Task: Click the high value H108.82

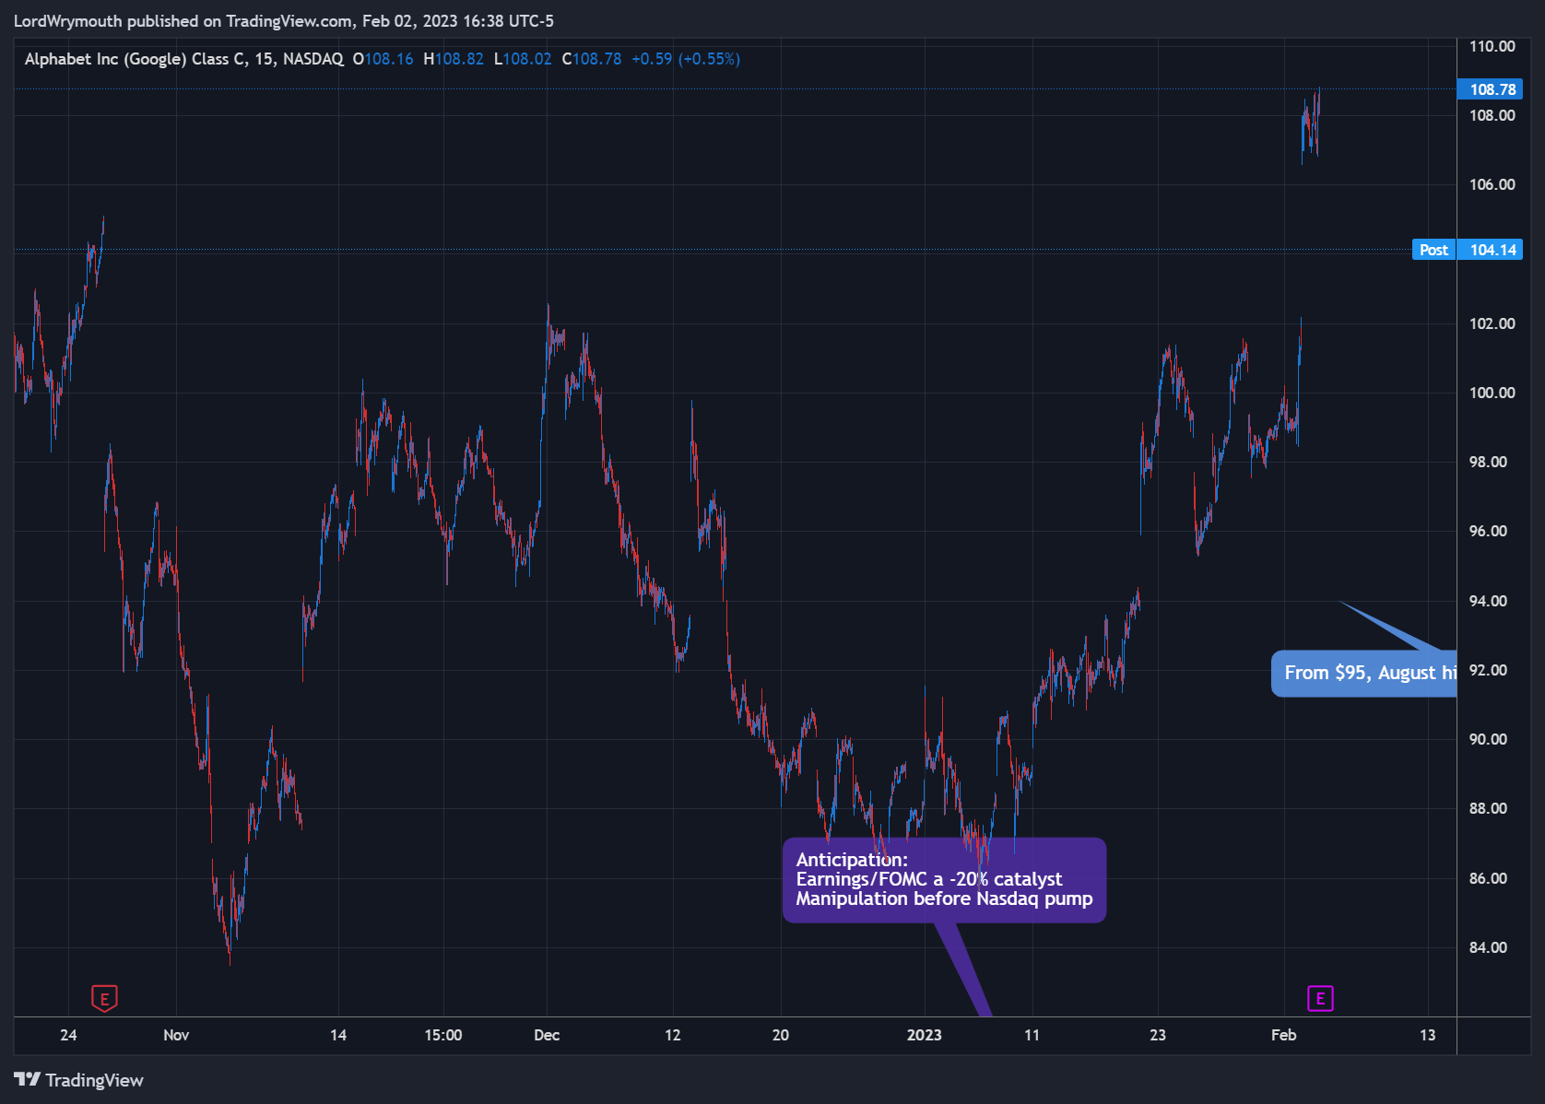Action: click(454, 59)
